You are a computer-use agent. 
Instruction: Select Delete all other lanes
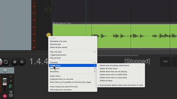coord(121,68)
